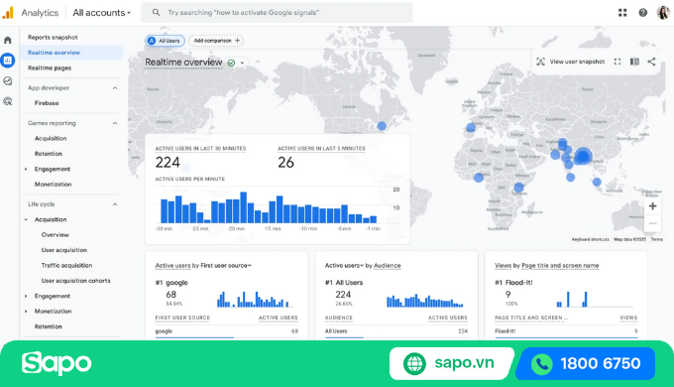The height and width of the screenshot is (387, 674).
Task: Open User acquisition cohorts report
Action: pos(75,281)
